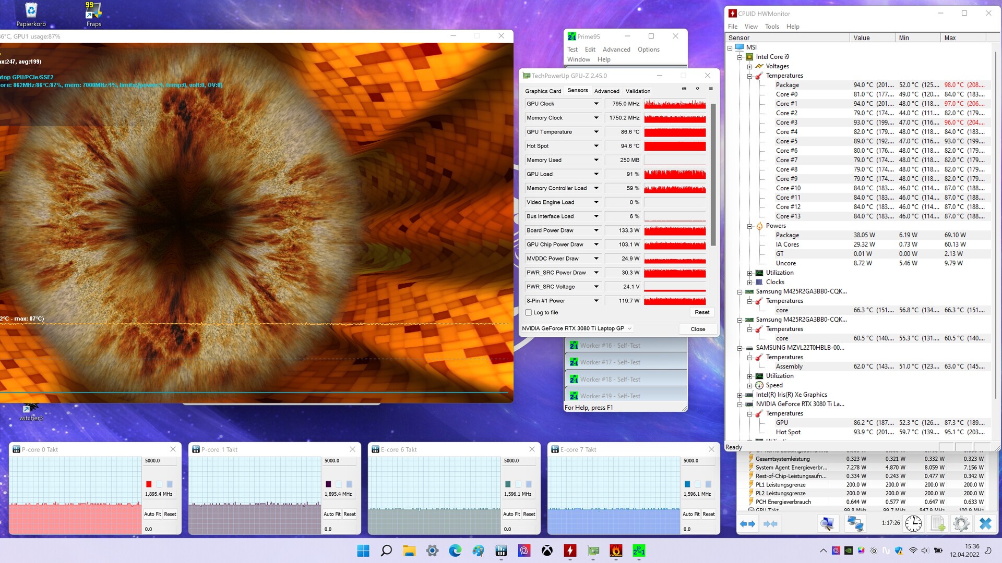Click blue color swatch in E-core 7 Takt
The image size is (1002, 563).
687,484
